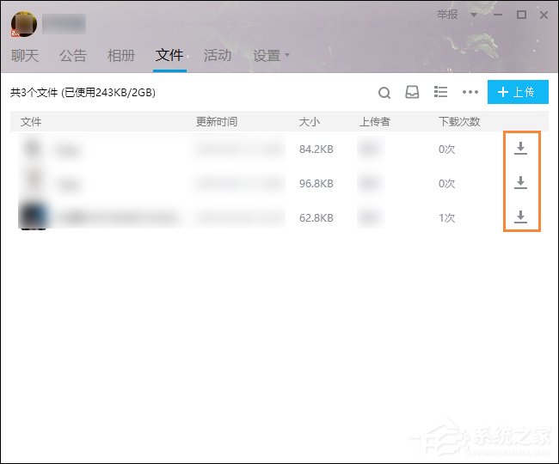Switch to the 聊天 tab
Viewport: 559px width, 464px height.
coord(24,56)
